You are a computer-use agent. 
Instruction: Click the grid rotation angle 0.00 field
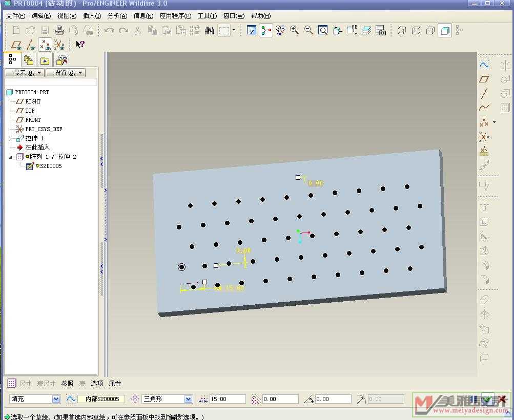point(333,399)
